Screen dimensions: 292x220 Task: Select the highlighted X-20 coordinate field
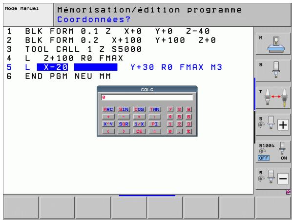[52, 67]
